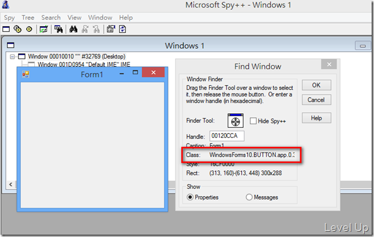The width and height of the screenshot is (374, 237).
Task: Collapse the Desktop window tree node
Action: click(12, 57)
